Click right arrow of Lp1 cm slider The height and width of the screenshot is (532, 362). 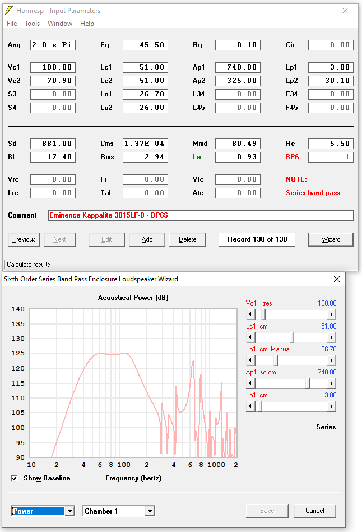tap(332, 406)
